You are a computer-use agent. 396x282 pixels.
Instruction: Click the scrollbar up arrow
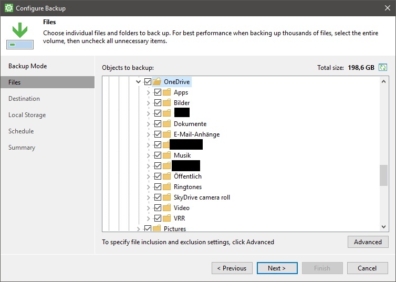point(383,81)
